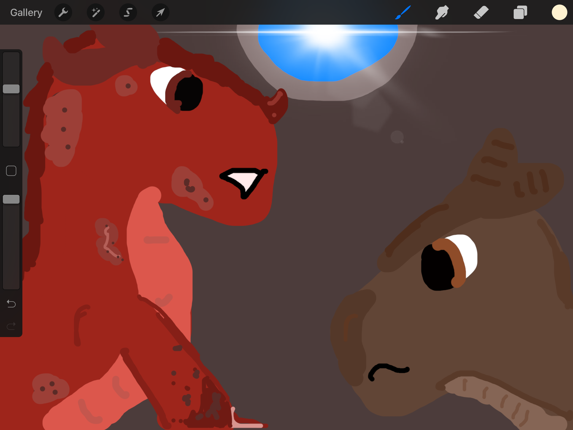Viewport: 573px width, 430px height.
Task: Select the Eraser tool
Action: tap(481, 13)
